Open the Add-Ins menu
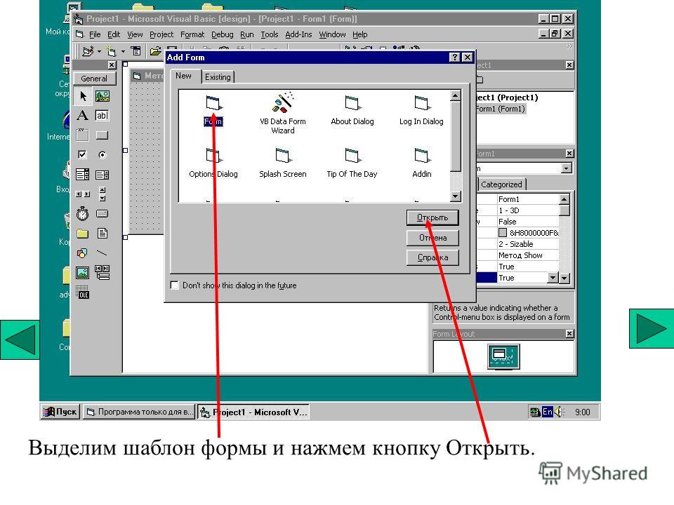 [298, 34]
